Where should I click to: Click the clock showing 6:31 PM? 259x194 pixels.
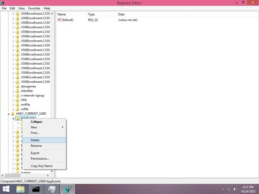[x=248, y=187]
